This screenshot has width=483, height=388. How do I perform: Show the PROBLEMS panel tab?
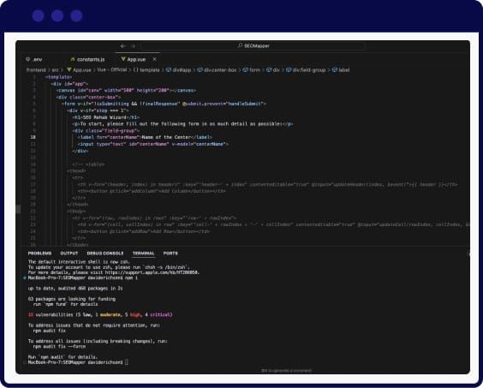[39, 254]
